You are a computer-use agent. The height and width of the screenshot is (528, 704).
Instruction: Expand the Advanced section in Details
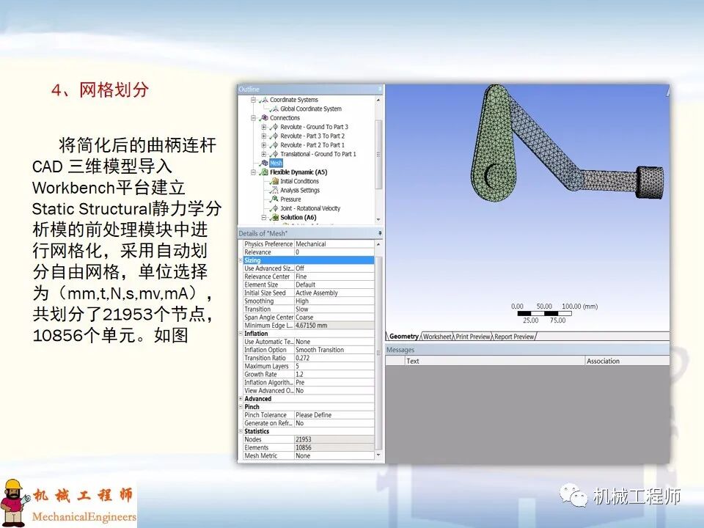[241, 399]
